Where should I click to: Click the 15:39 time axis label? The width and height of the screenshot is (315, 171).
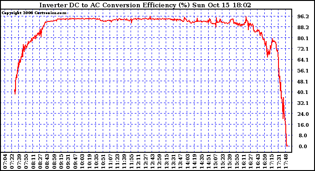coord(230,161)
